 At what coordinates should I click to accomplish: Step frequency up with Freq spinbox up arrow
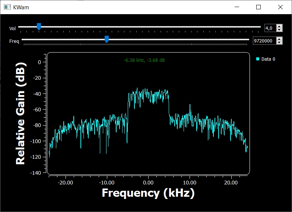click(x=279, y=39)
